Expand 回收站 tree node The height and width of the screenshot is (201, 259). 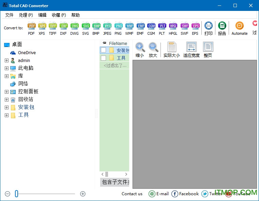pos(6,99)
